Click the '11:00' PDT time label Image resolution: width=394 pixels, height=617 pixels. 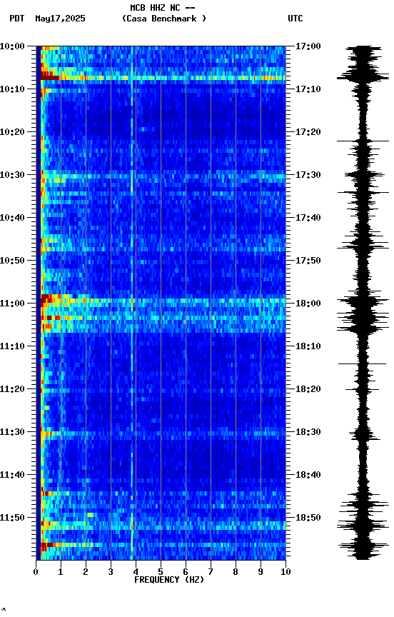[x=12, y=304]
